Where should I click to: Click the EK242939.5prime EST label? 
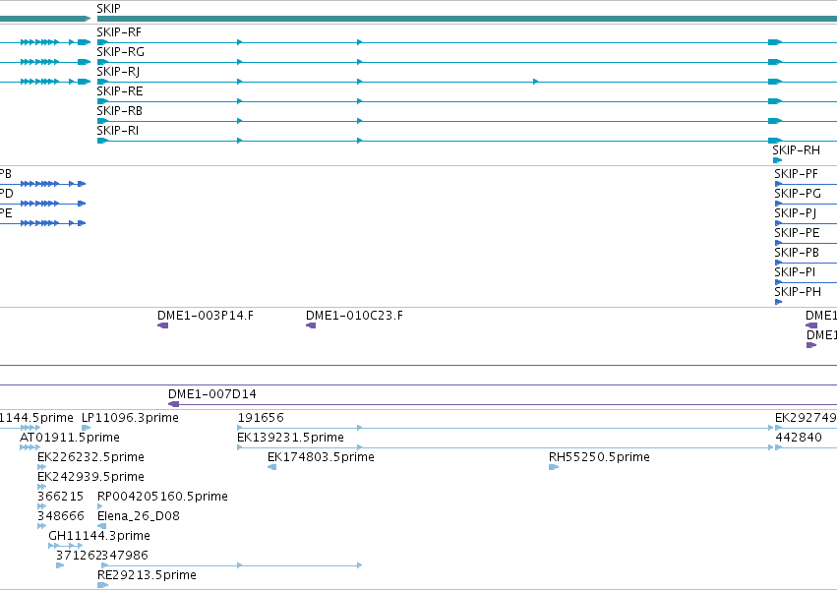(x=90, y=477)
